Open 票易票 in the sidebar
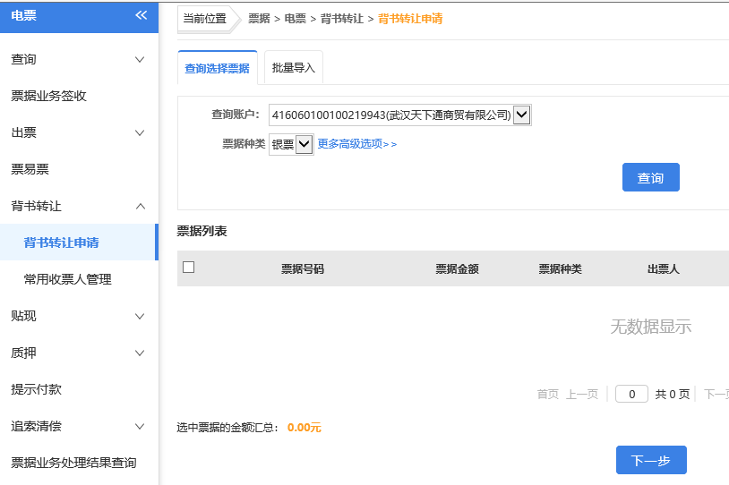Image resolution: width=729 pixels, height=485 pixels. (x=30, y=169)
